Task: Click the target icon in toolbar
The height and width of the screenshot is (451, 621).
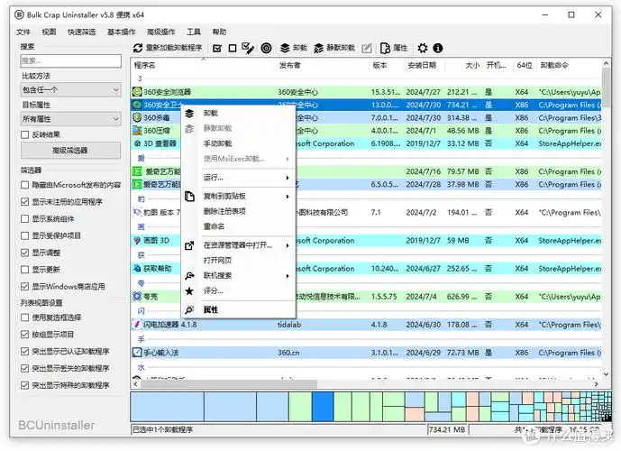Action: [x=266, y=48]
